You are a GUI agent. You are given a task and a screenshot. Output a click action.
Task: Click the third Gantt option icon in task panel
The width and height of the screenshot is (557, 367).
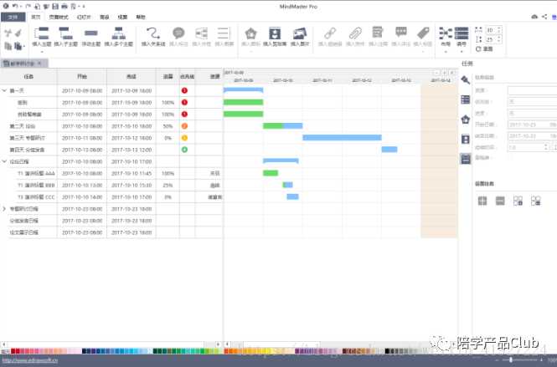point(518,201)
